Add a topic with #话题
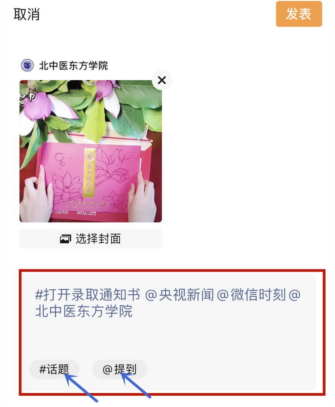Screen dimensions: 335x407 point(54,369)
